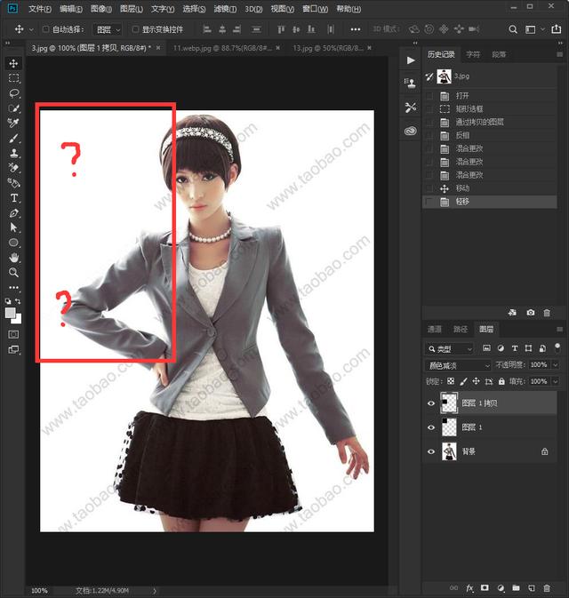Switch to the 通道 panel tab
This screenshot has height=598, width=569.
coord(434,329)
